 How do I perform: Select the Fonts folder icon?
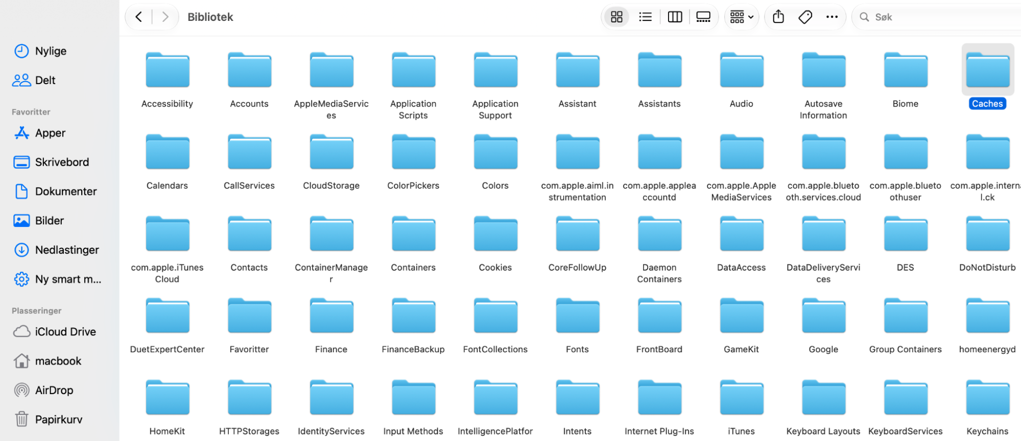[578, 316]
